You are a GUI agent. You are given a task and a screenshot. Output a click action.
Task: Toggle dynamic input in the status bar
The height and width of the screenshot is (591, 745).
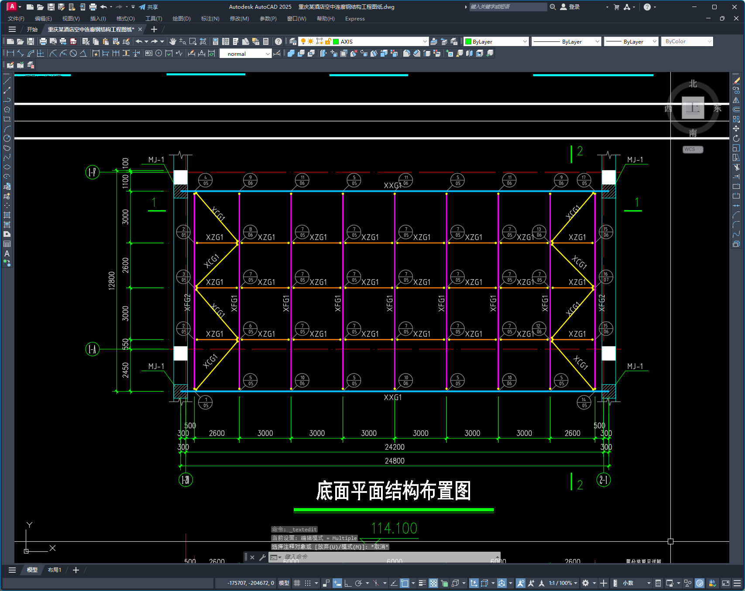337,583
